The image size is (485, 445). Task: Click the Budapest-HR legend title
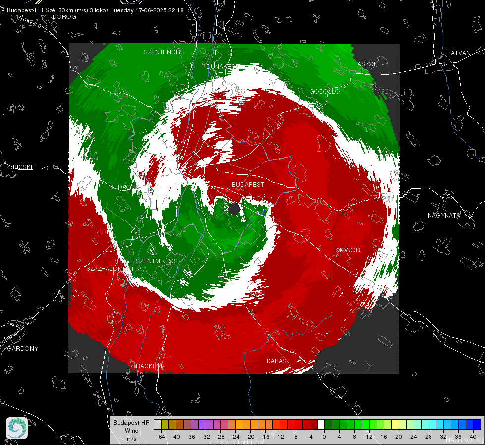131,423
